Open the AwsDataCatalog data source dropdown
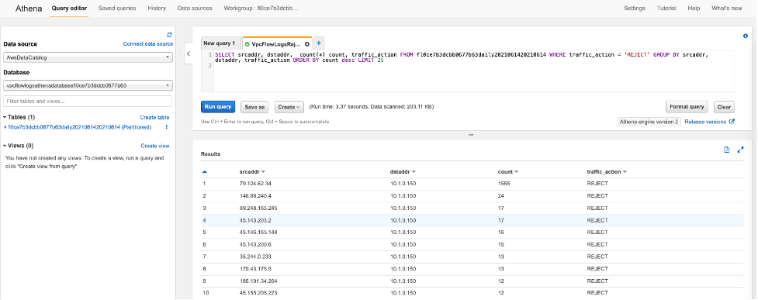Image resolution: width=758 pixels, height=300 pixels. point(88,57)
